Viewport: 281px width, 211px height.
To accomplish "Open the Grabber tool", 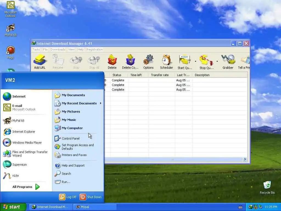I will (x=228, y=62).
